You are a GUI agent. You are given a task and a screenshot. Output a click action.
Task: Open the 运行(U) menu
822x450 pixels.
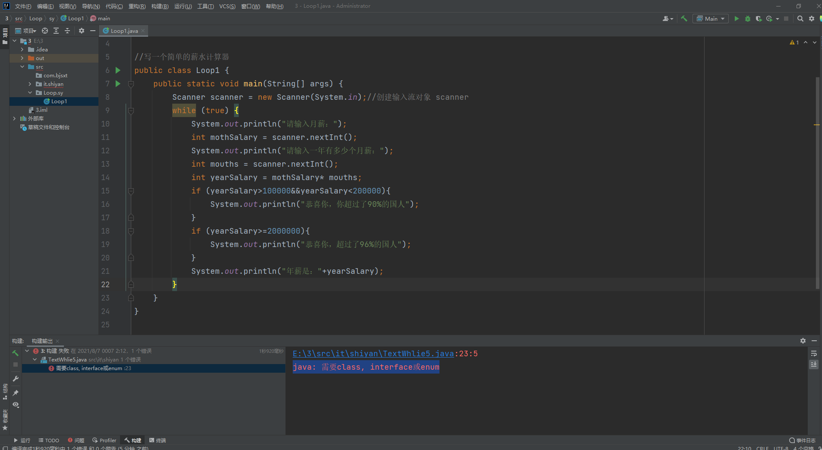pos(183,6)
